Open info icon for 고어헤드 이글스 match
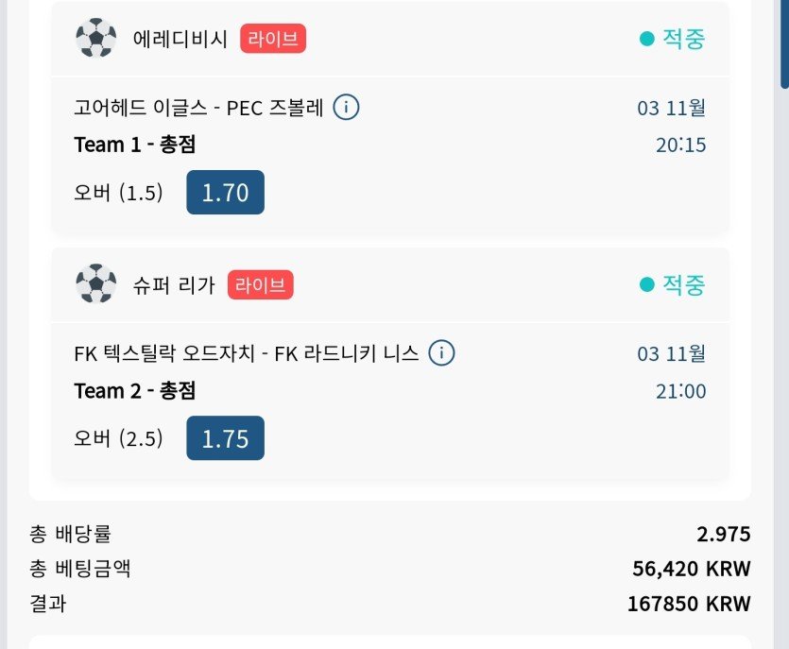789x649 pixels. (x=347, y=108)
